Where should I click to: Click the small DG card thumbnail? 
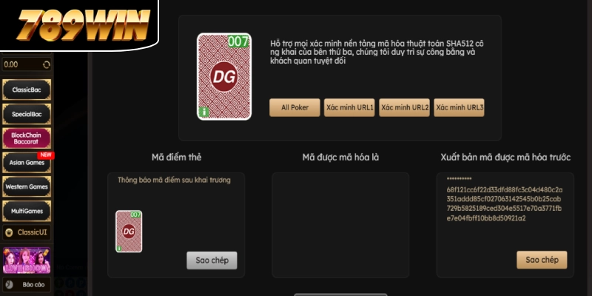tap(129, 232)
